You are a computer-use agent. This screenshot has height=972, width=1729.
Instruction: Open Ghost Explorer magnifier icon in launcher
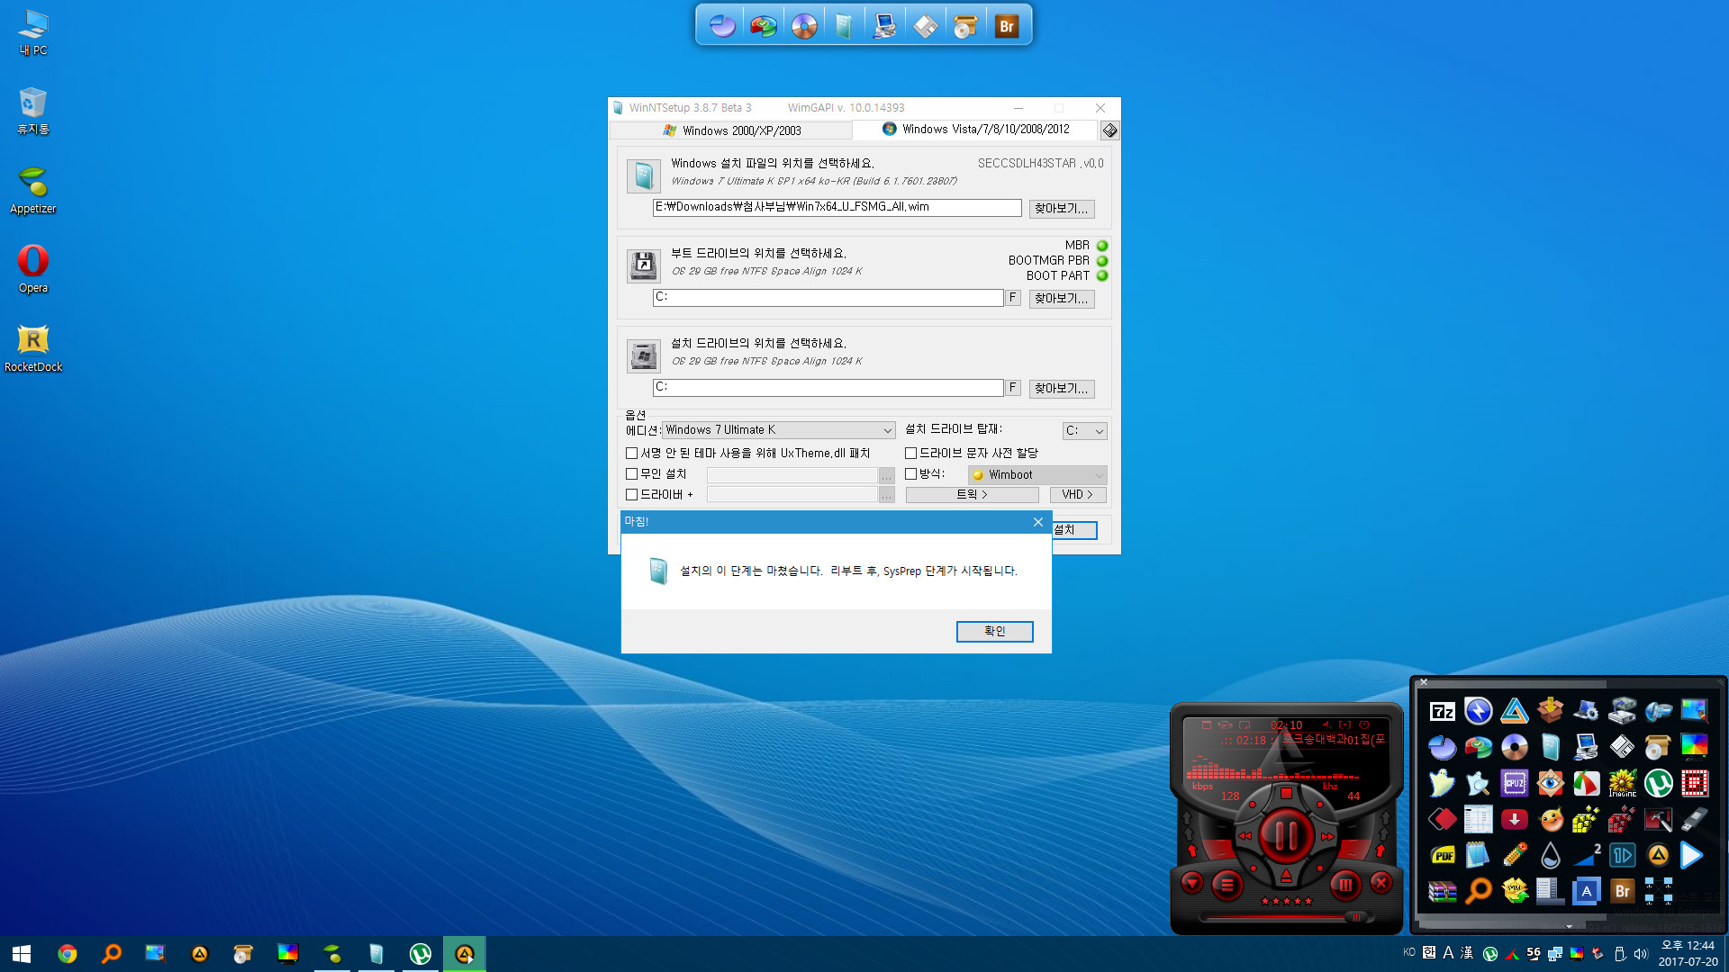(1478, 783)
